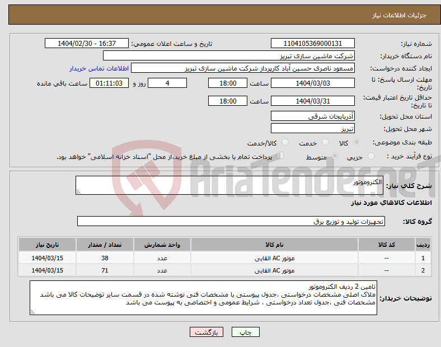Screen dimensions: 441x347
Task: Click the شماره نیاز number field
Action: click(312, 44)
